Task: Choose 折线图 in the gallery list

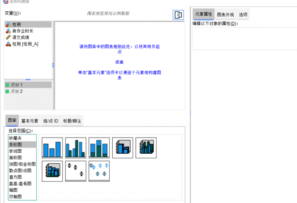Action: [x=22, y=151]
